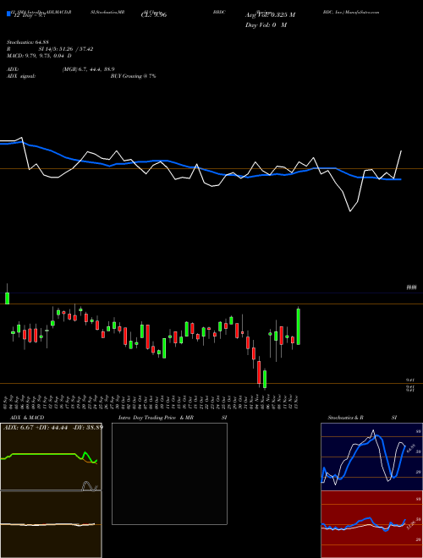Click the 'SI 14/3: 51.26 / 57.42' value
Image resolution: width=423 pixels, height=558 pixels.
tap(66, 49)
